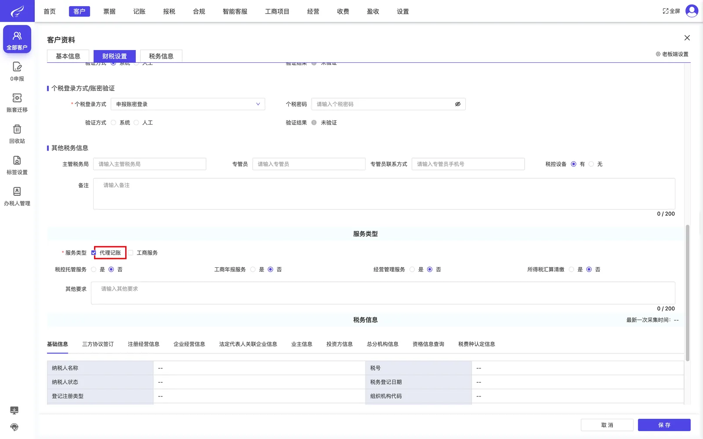This screenshot has height=439, width=703.
Task: Open the 0申报 sidebar icon
Action: pyautogui.click(x=17, y=72)
